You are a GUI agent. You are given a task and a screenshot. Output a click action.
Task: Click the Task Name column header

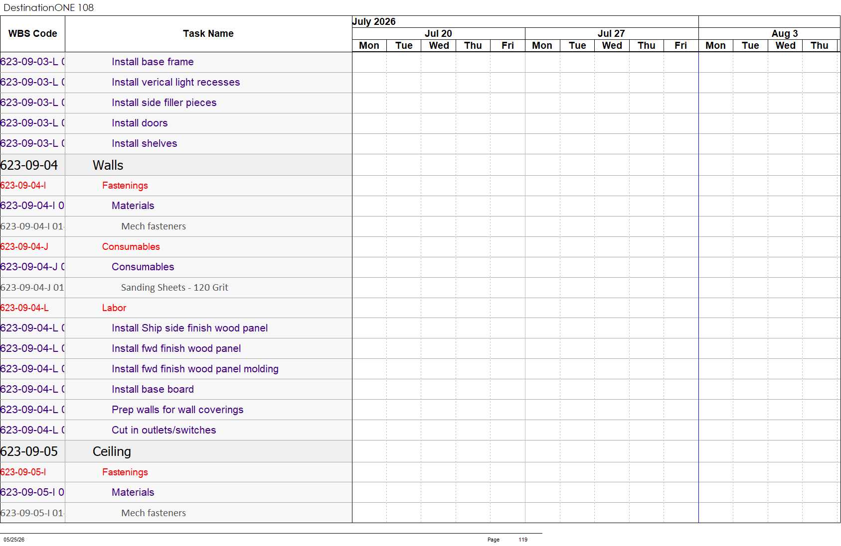point(208,33)
